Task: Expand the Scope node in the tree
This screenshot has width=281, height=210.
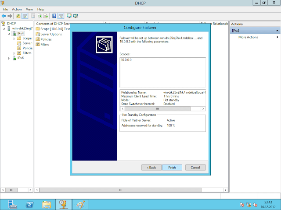Action: coord(14,38)
